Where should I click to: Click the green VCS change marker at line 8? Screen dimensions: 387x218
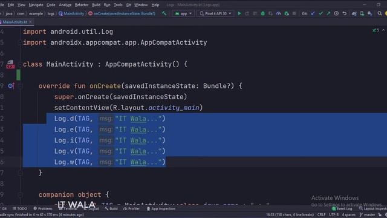tap(18, 75)
